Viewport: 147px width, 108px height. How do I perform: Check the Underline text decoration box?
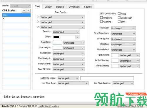point(101,18)
